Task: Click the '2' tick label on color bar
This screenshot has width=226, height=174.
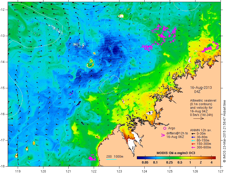Action: pyautogui.click(x=201, y=162)
